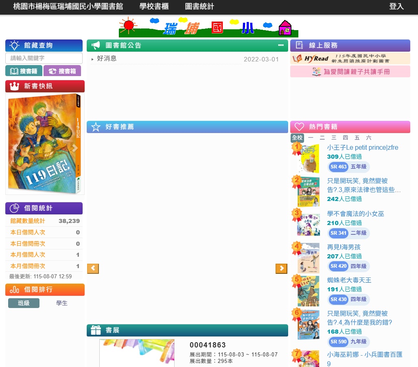
Task: Open the 119日記 book cover
Action: click(x=44, y=144)
